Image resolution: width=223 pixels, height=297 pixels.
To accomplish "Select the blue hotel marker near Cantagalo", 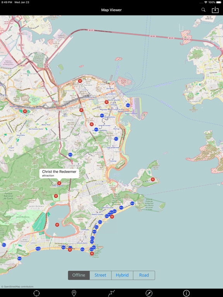I will coord(94,232).
